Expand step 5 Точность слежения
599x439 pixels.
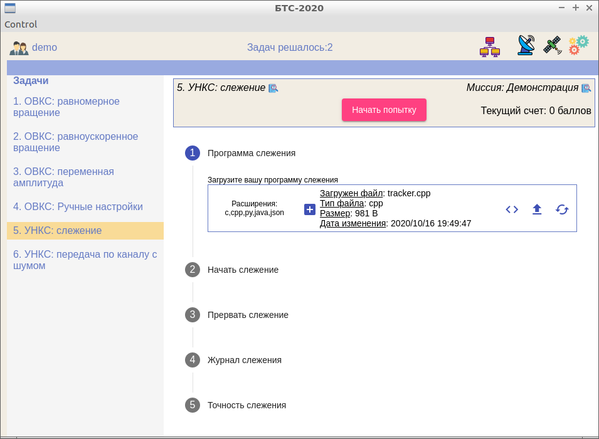tap(236, 405)
